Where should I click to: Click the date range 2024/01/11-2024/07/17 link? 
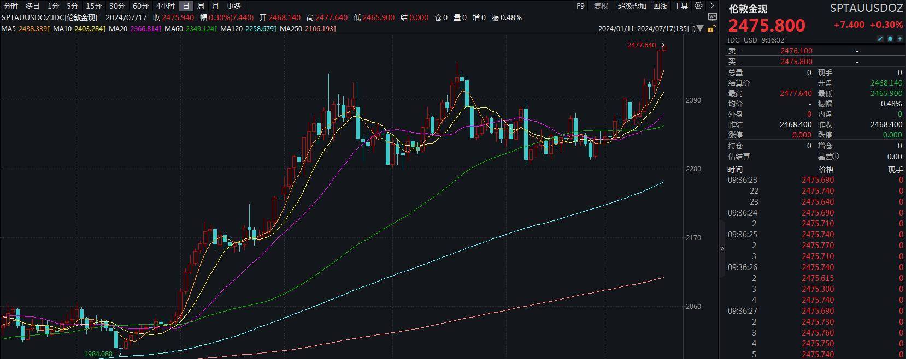(647, 29)
